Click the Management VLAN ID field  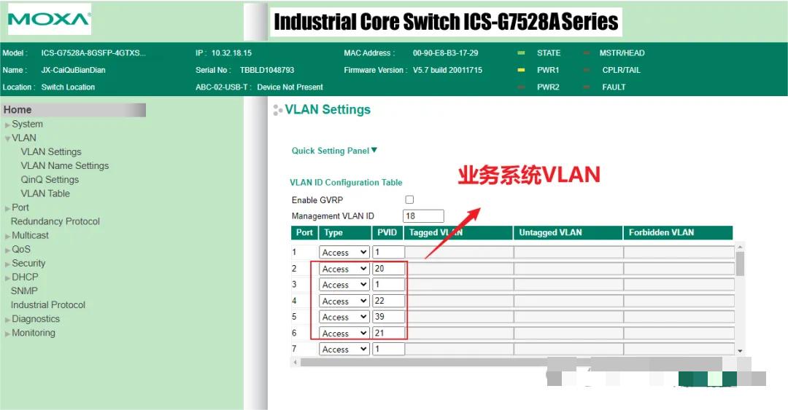pos(423,216)
